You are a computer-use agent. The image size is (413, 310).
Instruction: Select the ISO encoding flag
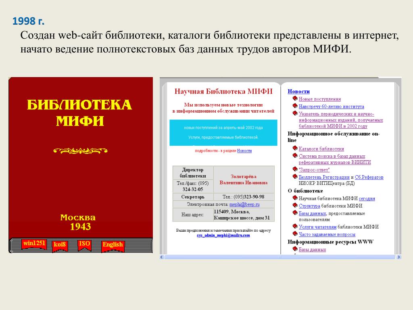[x=84, y=245]
